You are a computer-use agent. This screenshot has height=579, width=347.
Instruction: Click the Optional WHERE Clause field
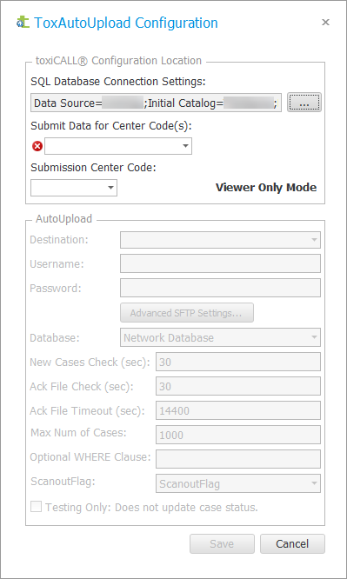point(238,459)
